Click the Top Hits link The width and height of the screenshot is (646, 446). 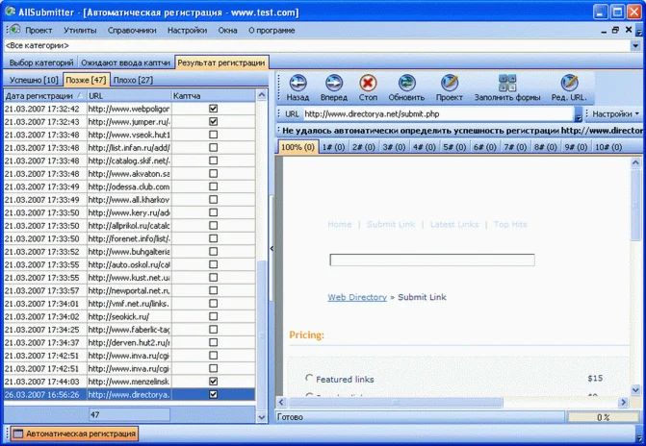(510, 224)
